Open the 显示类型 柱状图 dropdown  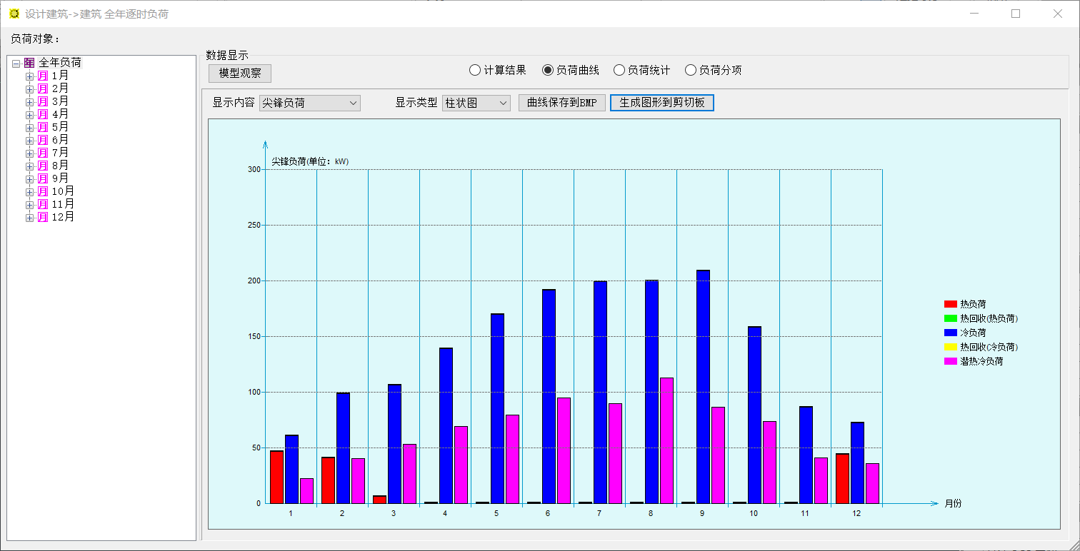coord(476,103)
